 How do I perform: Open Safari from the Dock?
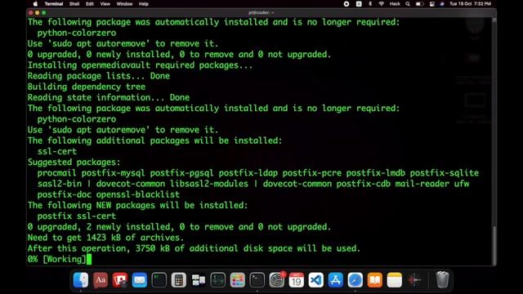coord(355,280)
